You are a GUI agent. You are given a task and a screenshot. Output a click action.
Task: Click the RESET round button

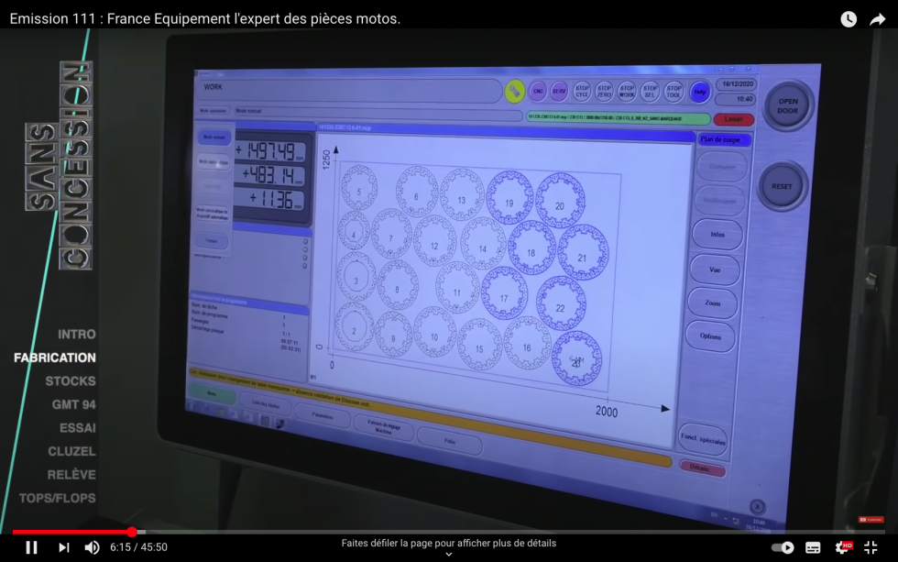tap(782, 186)
